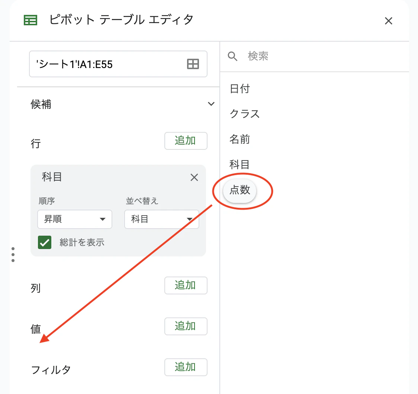This screenshot has width=418, height=394.
Task: Click 追加 next to 行
Action: click(x=186, y=141)
